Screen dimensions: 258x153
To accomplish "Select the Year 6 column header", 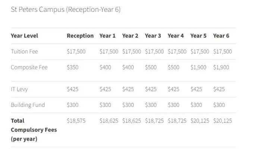I will click(221, 36).
